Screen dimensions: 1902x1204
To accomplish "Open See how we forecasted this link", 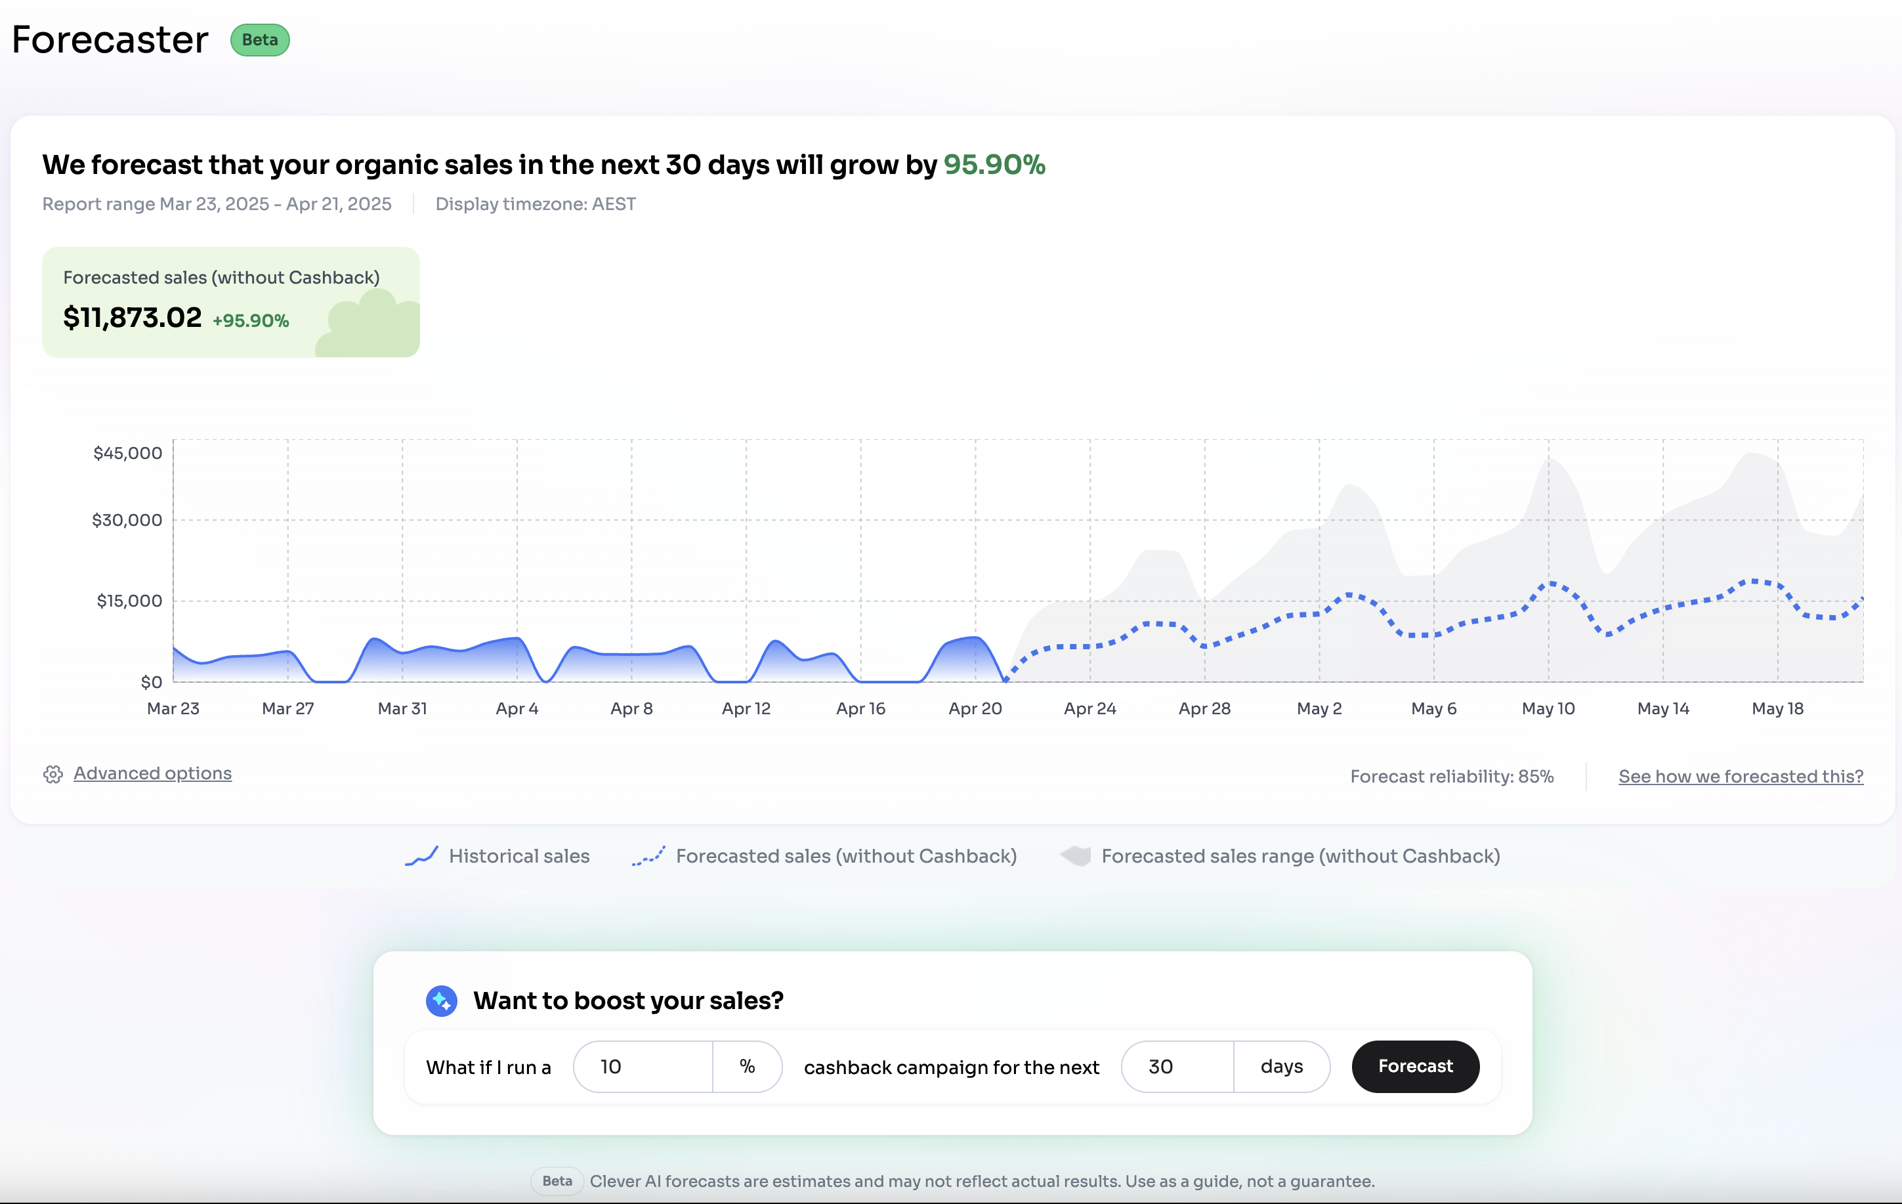I will (1740, 777).
